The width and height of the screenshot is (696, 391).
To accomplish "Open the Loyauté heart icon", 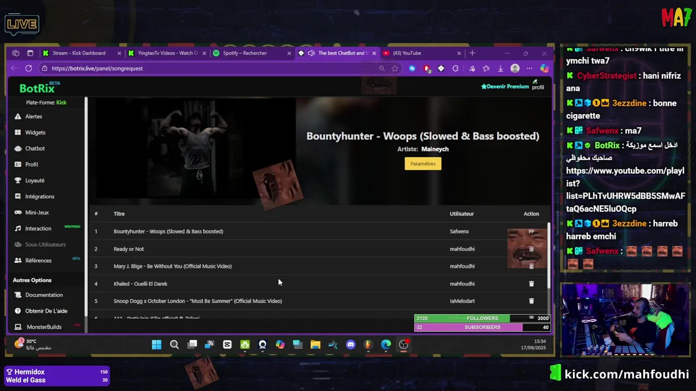I will [x=18, y=180].
